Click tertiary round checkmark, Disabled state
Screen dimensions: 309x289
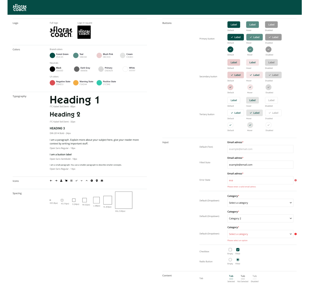point(268,125)
